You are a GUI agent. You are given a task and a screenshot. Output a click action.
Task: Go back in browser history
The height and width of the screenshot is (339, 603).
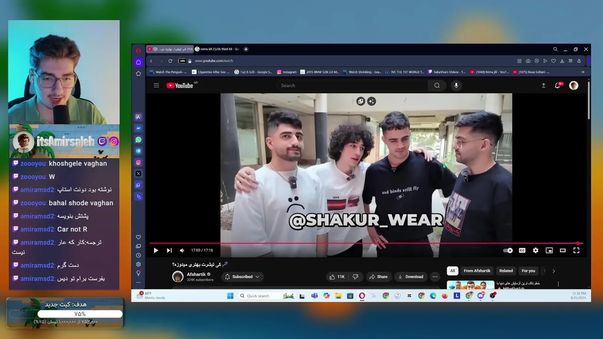coord(151,61)
